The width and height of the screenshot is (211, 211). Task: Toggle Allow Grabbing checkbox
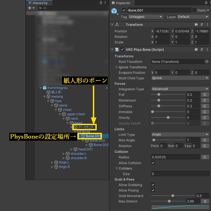pyautogui.click(x=153, y=185)
